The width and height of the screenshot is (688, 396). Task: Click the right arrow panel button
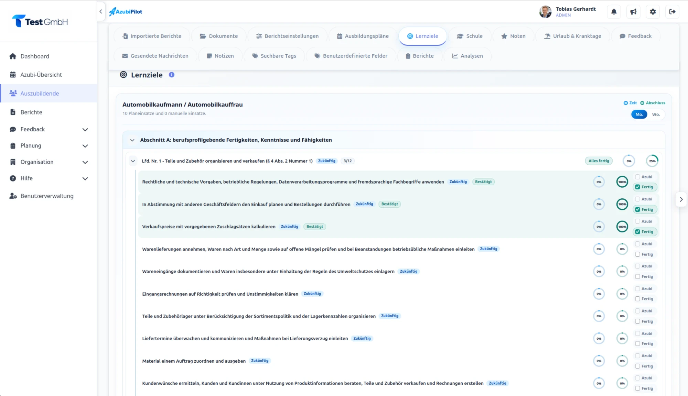click(x=681, y=199)
